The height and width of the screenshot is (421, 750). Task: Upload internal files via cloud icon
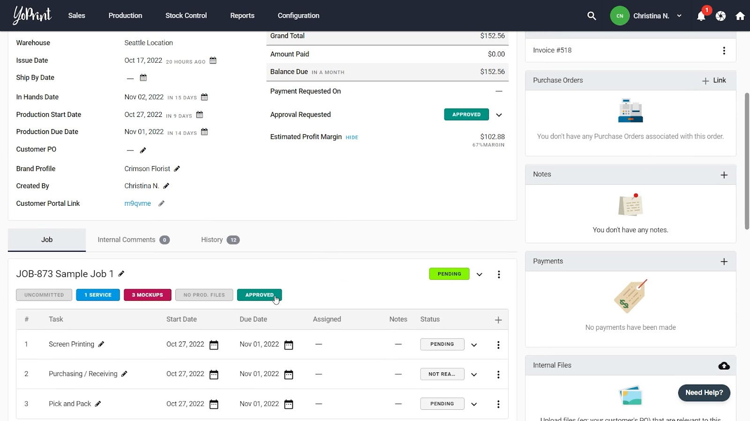[724, 366]
